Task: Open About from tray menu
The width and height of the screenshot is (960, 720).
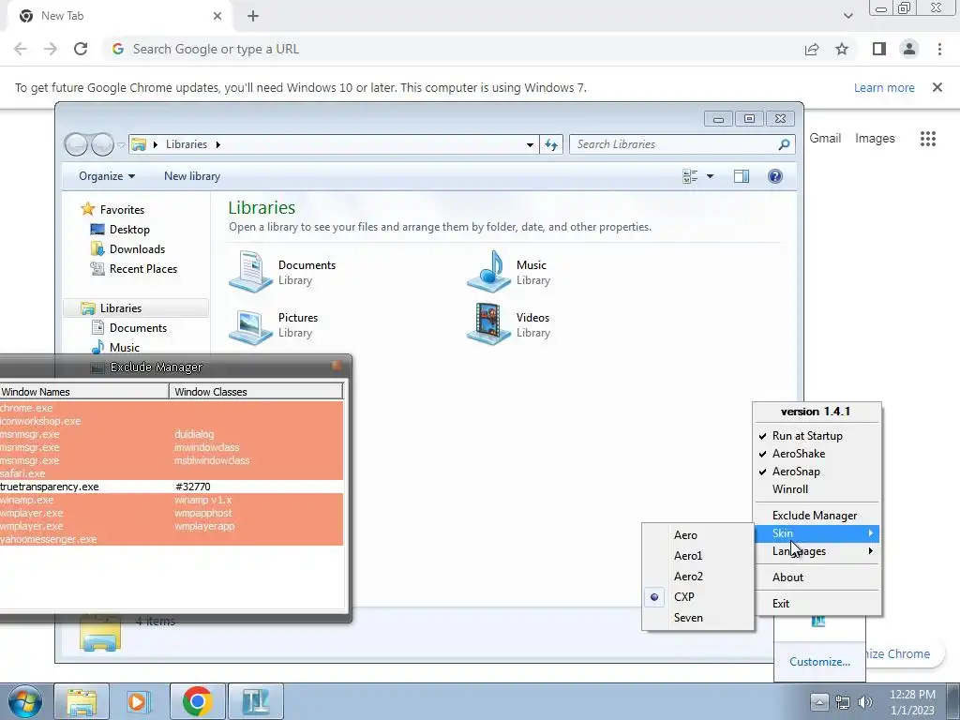Action: pyautogui.click(x=817, y=577)
